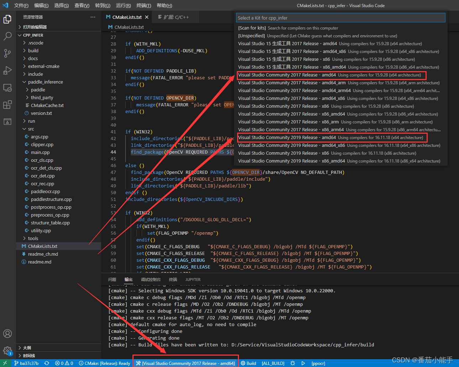Select Visual Studio Community 2017 Release - amd64 kit
The width and height of the screenshot is (459, 367).
click(x=341, y=75)
